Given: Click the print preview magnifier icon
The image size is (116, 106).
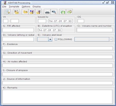Looking at the screenshot, I should 54,12.
